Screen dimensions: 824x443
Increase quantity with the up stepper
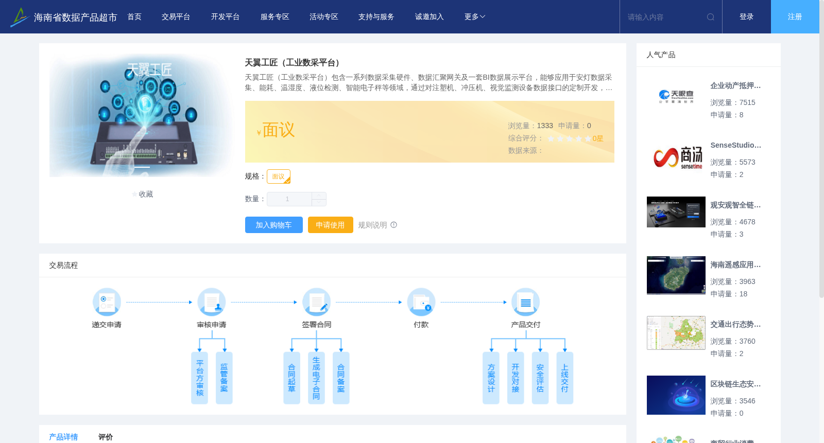(x=319, y=196)
